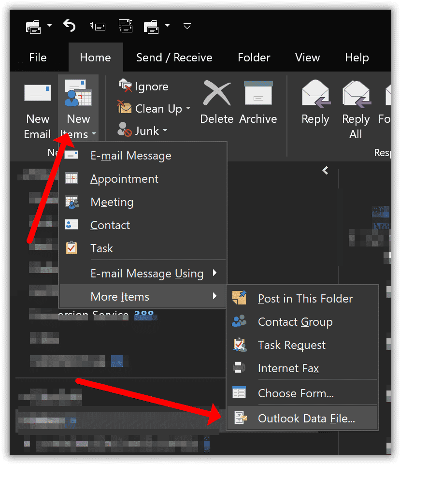Select E-mail Message from the New Items menu

[x=143, y=156]
